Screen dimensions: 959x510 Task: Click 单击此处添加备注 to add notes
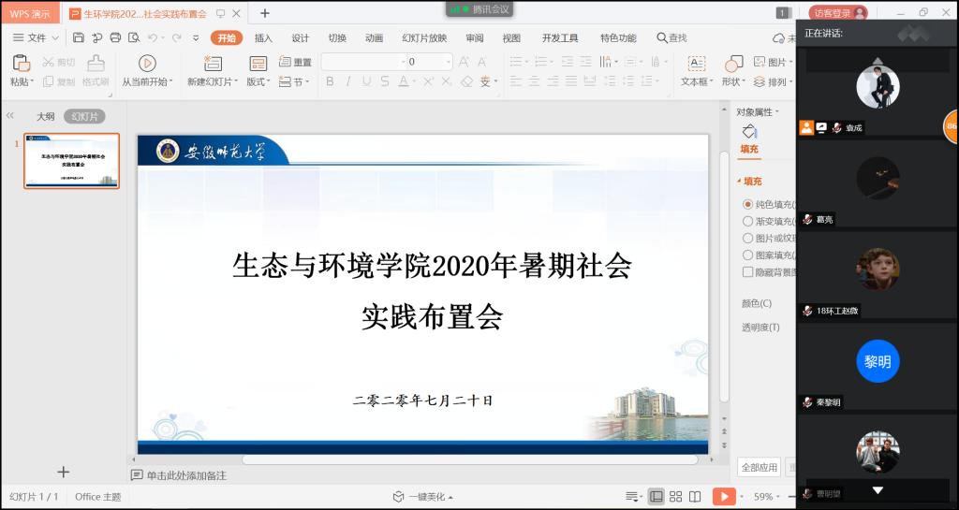[185, 475]
